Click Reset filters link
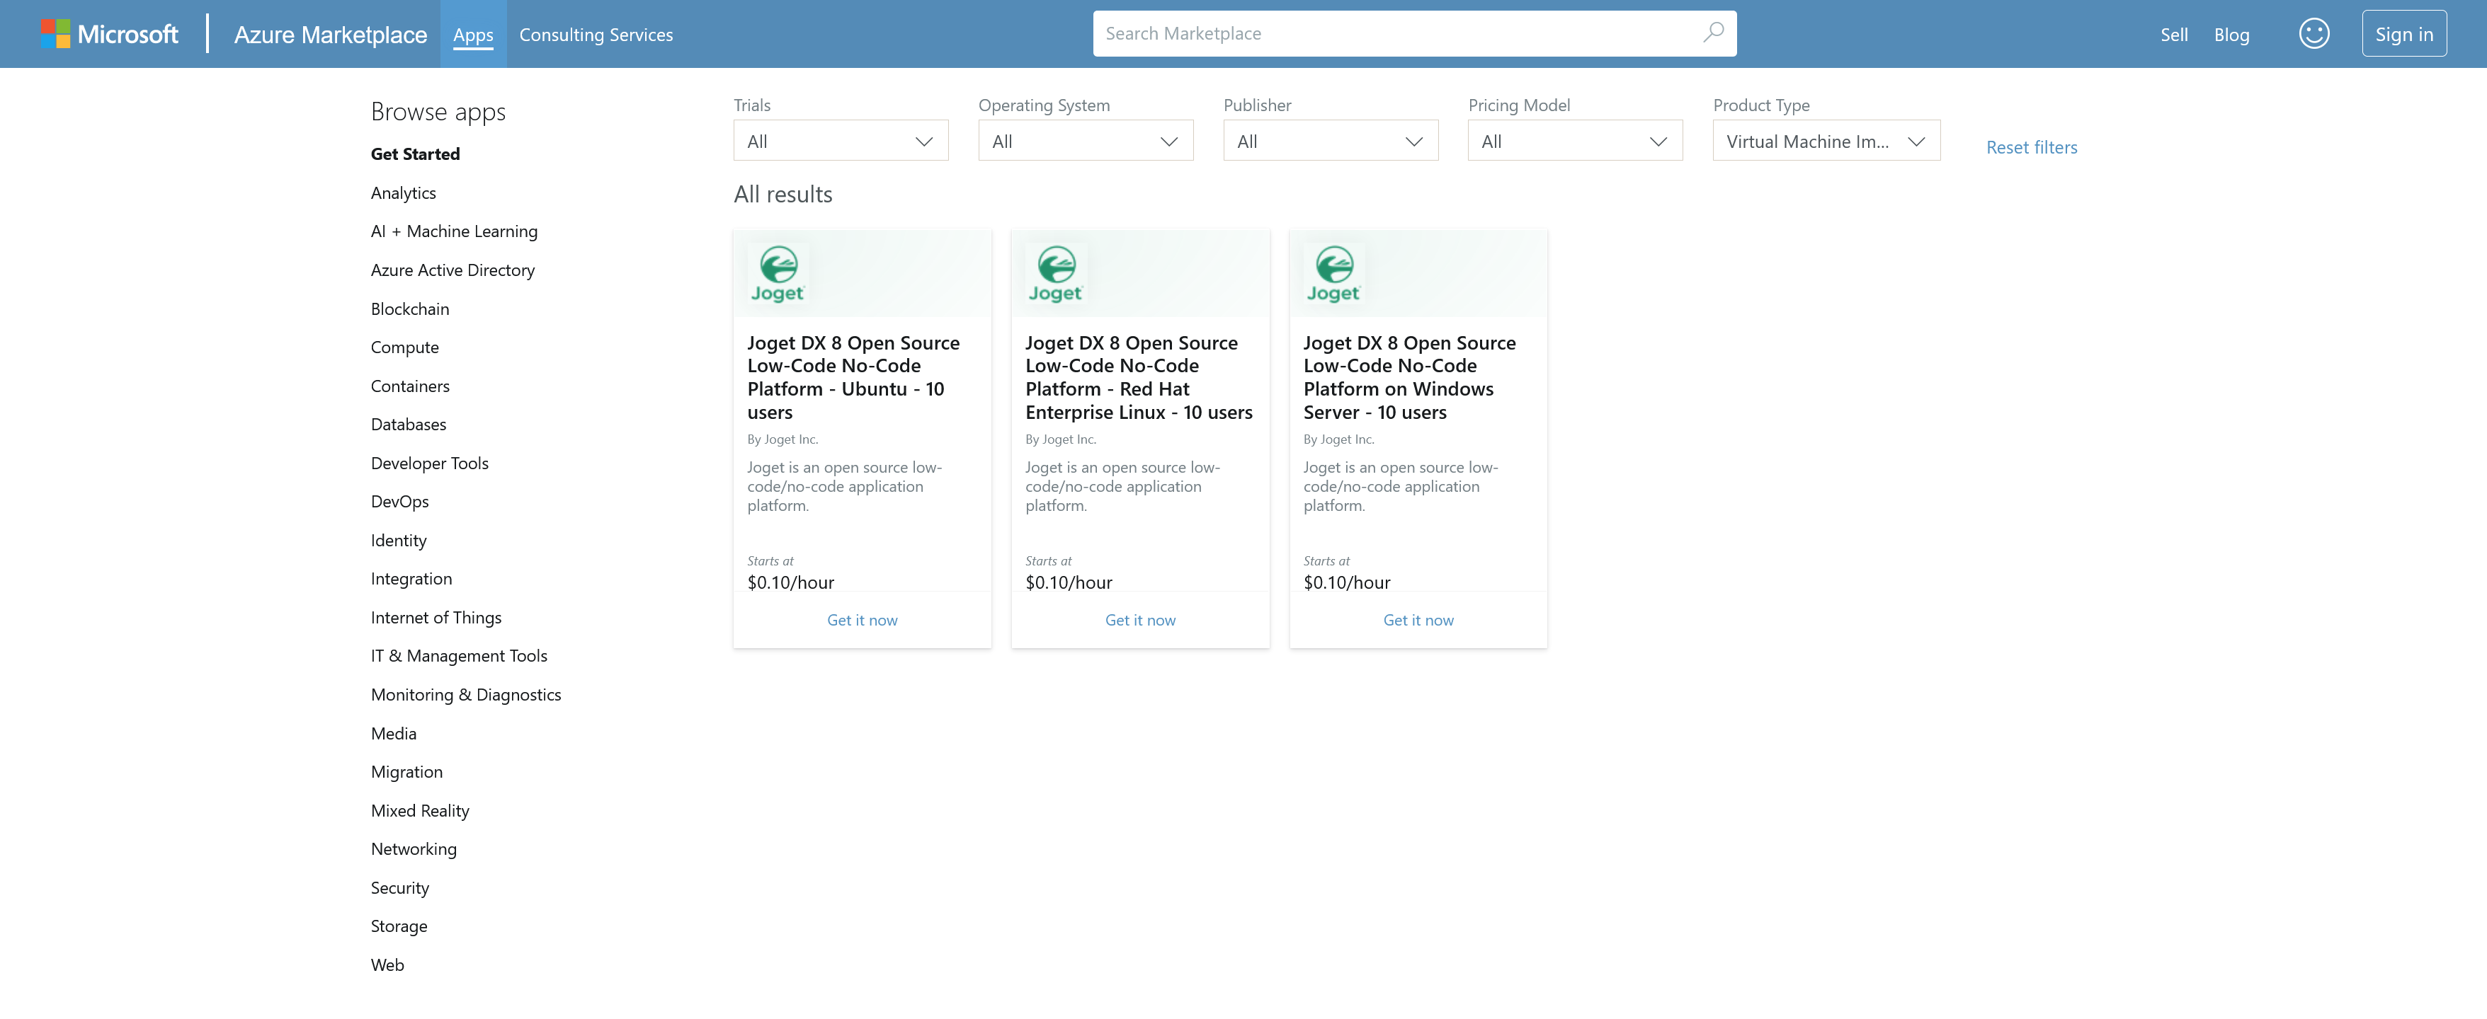 tap(2031, 148)
